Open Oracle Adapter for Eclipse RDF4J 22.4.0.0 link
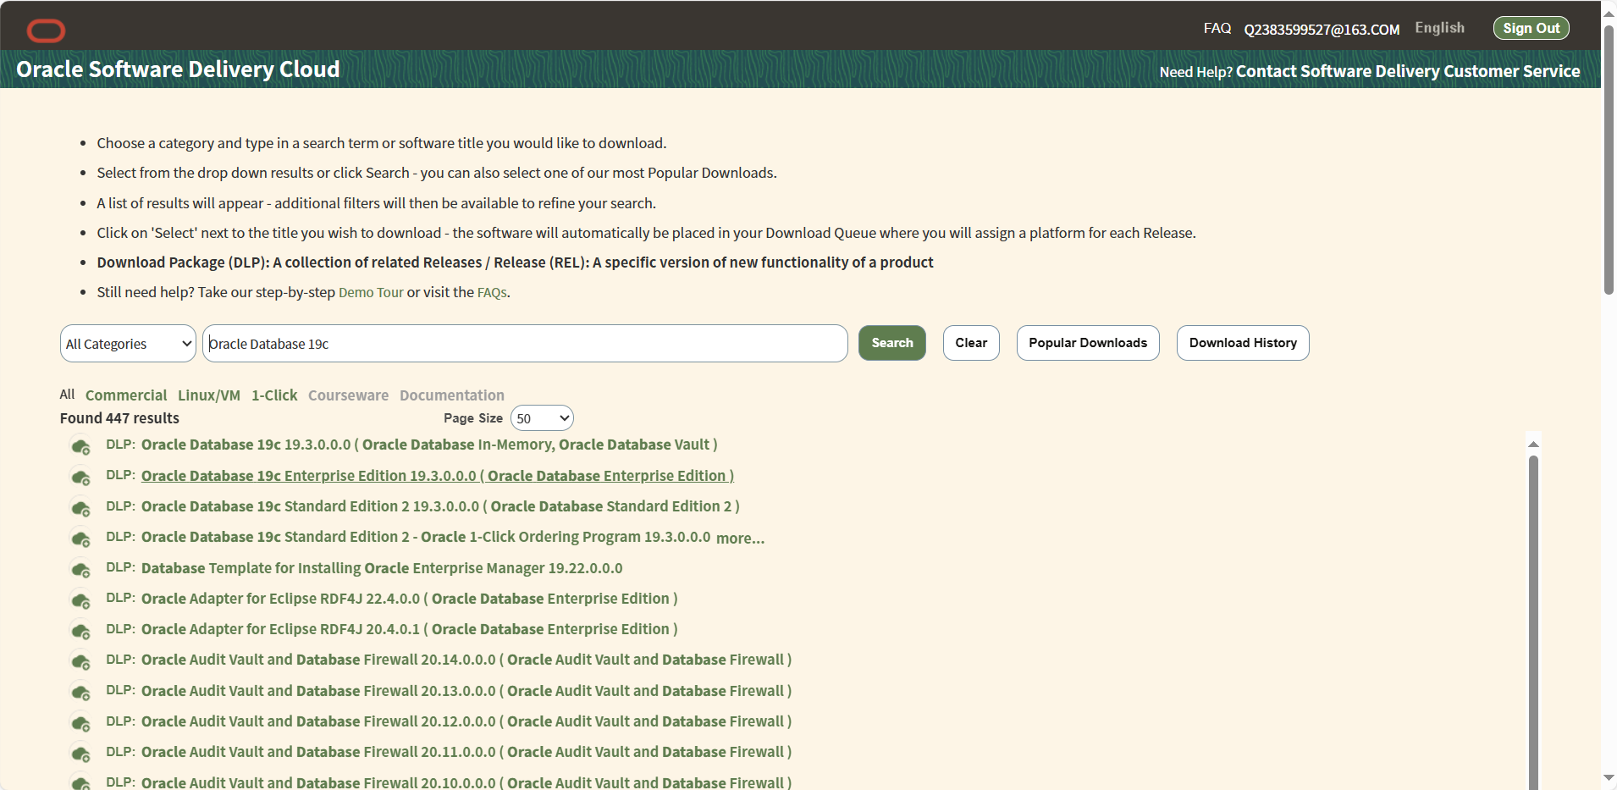Image resolution: width=1617 pixels, height=790 pixels. (410, 599)
